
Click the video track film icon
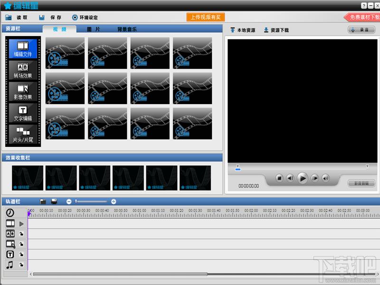click(10, 223)
